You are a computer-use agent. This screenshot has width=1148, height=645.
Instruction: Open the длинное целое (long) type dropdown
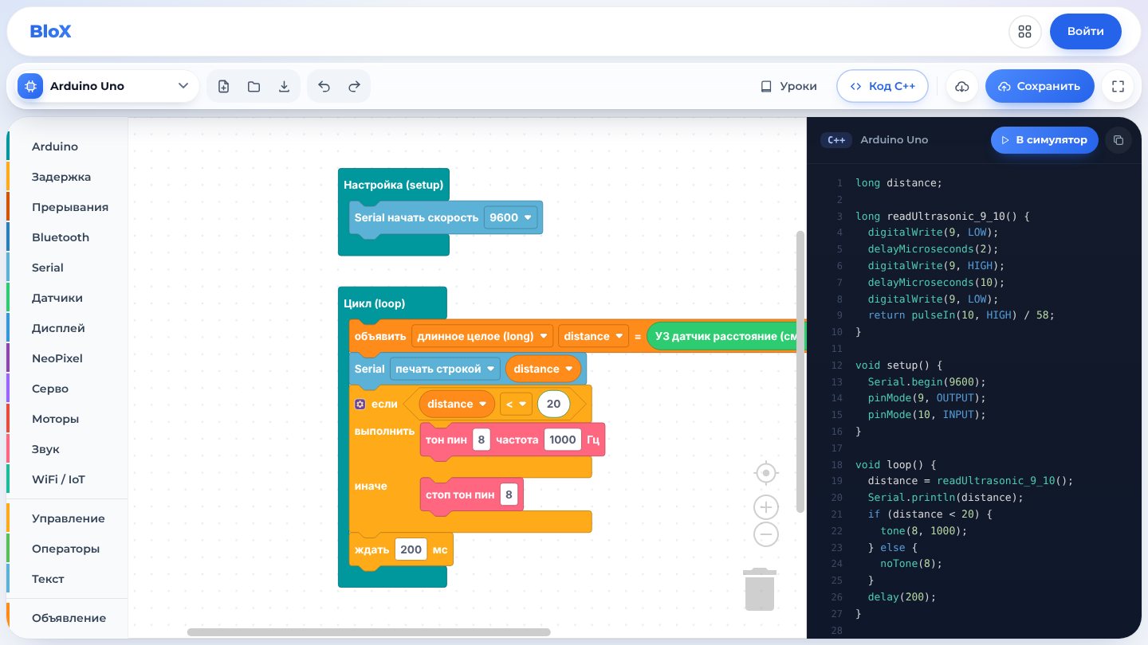(482, 336)
